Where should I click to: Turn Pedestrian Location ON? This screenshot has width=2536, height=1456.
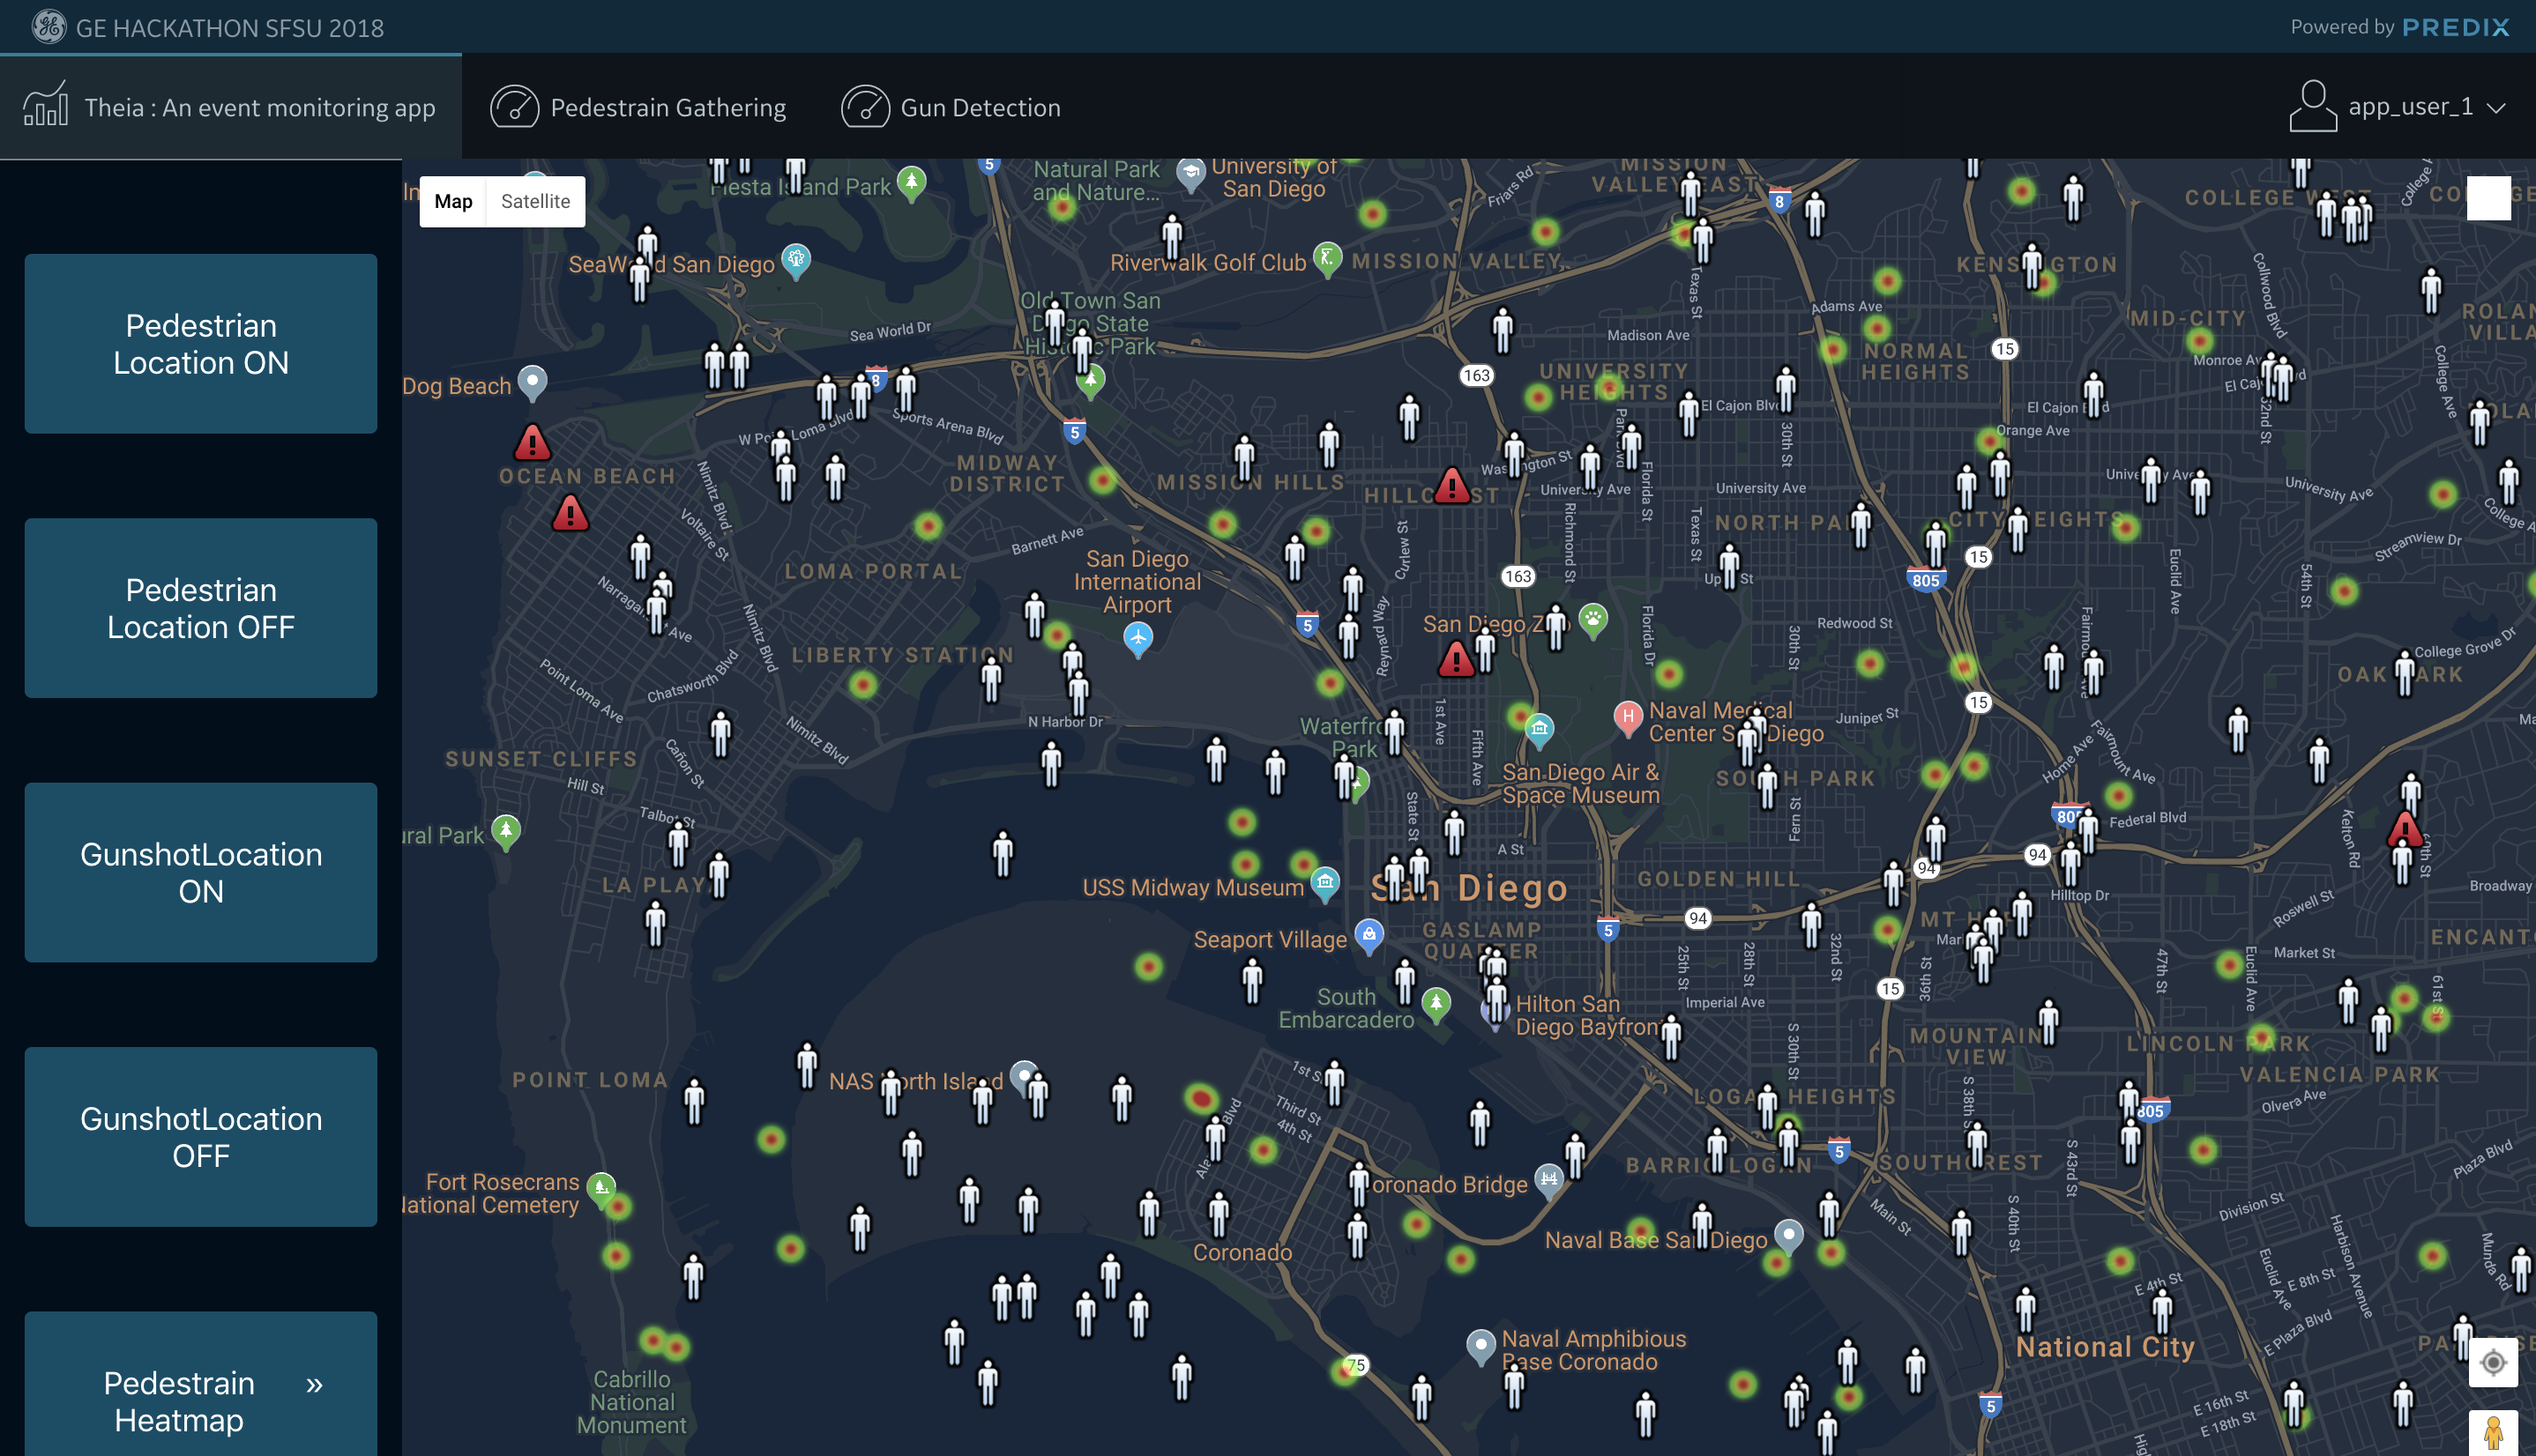[x=201, y=344]
